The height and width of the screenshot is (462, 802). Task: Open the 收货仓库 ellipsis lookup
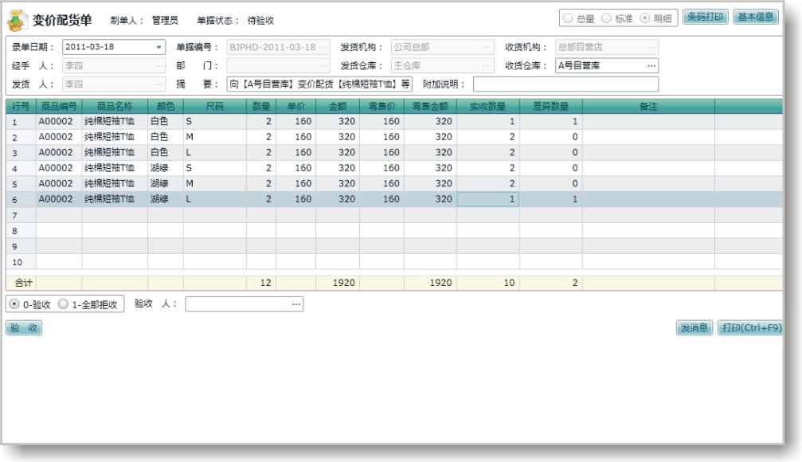[x=651, y=65]
